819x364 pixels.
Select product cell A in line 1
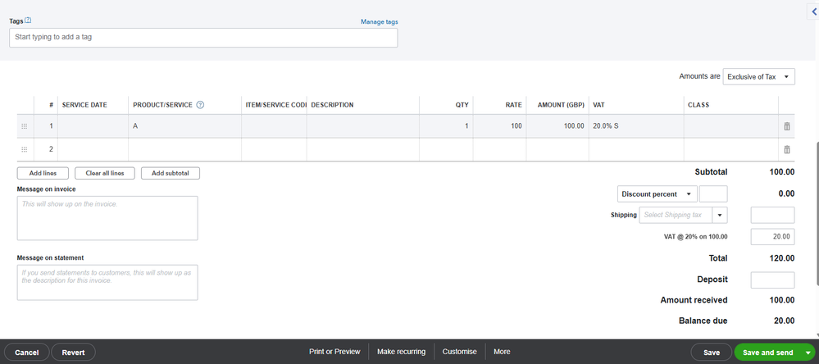(x=185, y=126)
